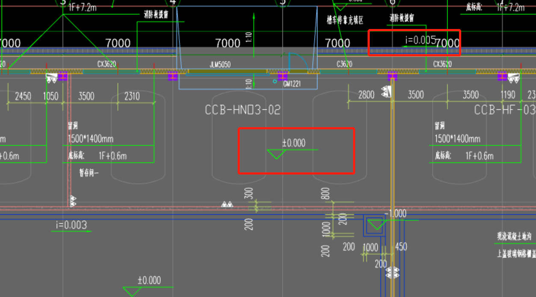Click the JLM5050 door tag
The image size is (536, 297).
220,65
